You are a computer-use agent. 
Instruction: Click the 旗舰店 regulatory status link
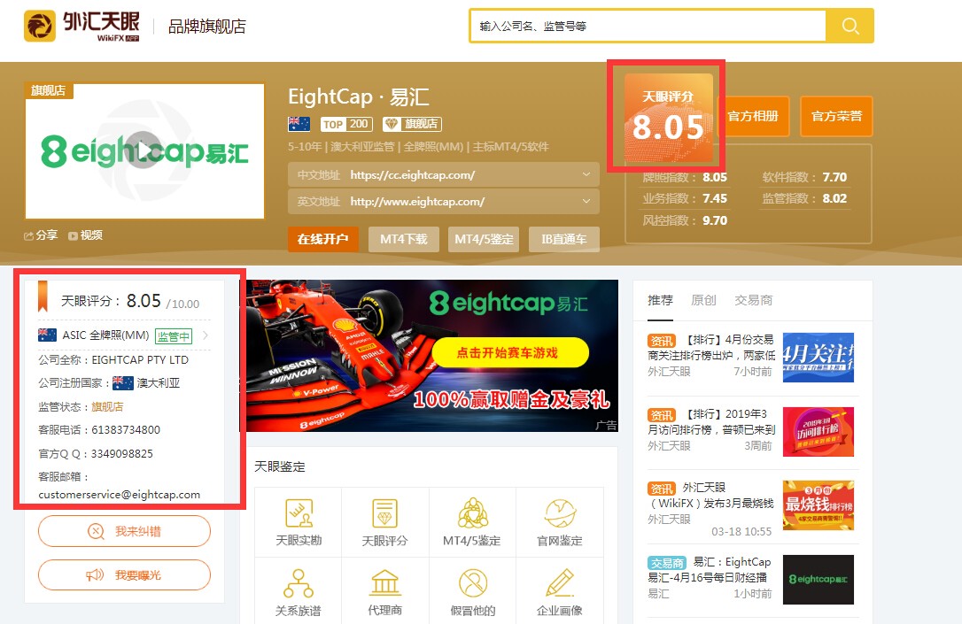[107, 407]
